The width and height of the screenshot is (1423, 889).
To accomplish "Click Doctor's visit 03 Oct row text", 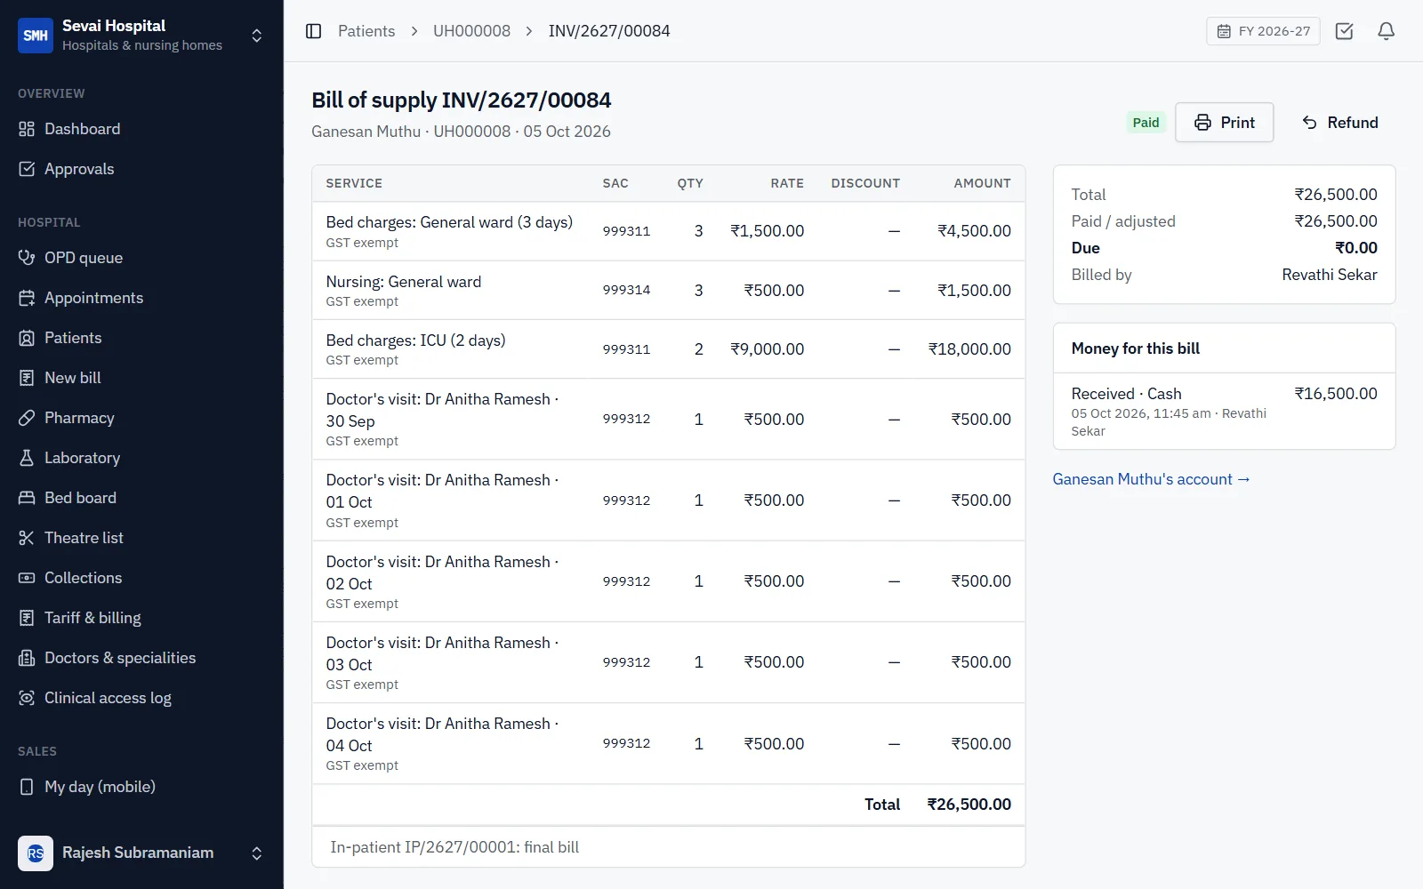I will 442,653.
